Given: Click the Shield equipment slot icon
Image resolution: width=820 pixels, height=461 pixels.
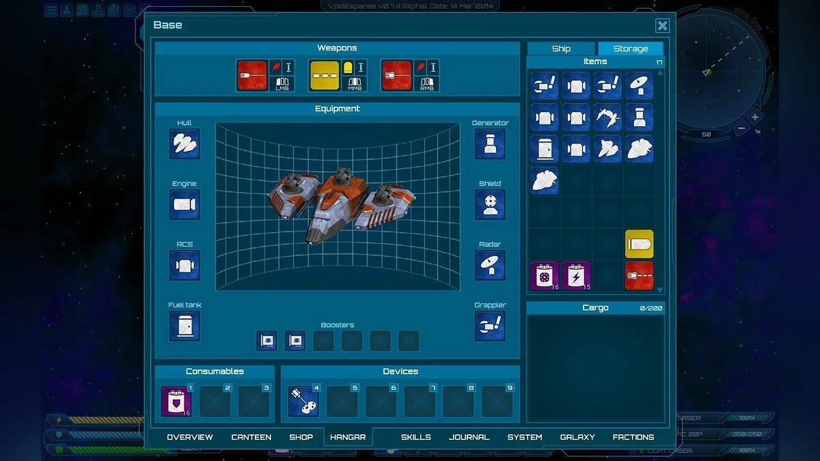Looking at the screenshot, I should tap(490, 205).
